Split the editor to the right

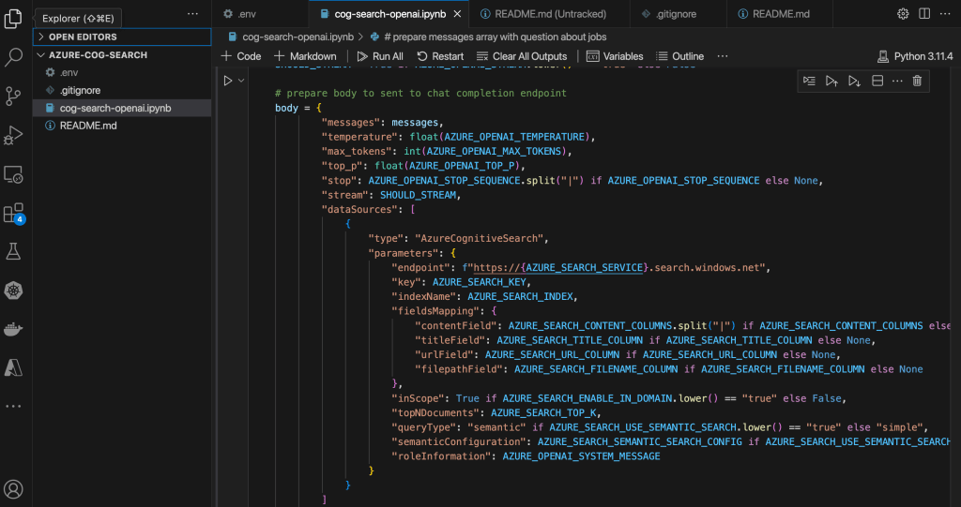click(924, 14)
